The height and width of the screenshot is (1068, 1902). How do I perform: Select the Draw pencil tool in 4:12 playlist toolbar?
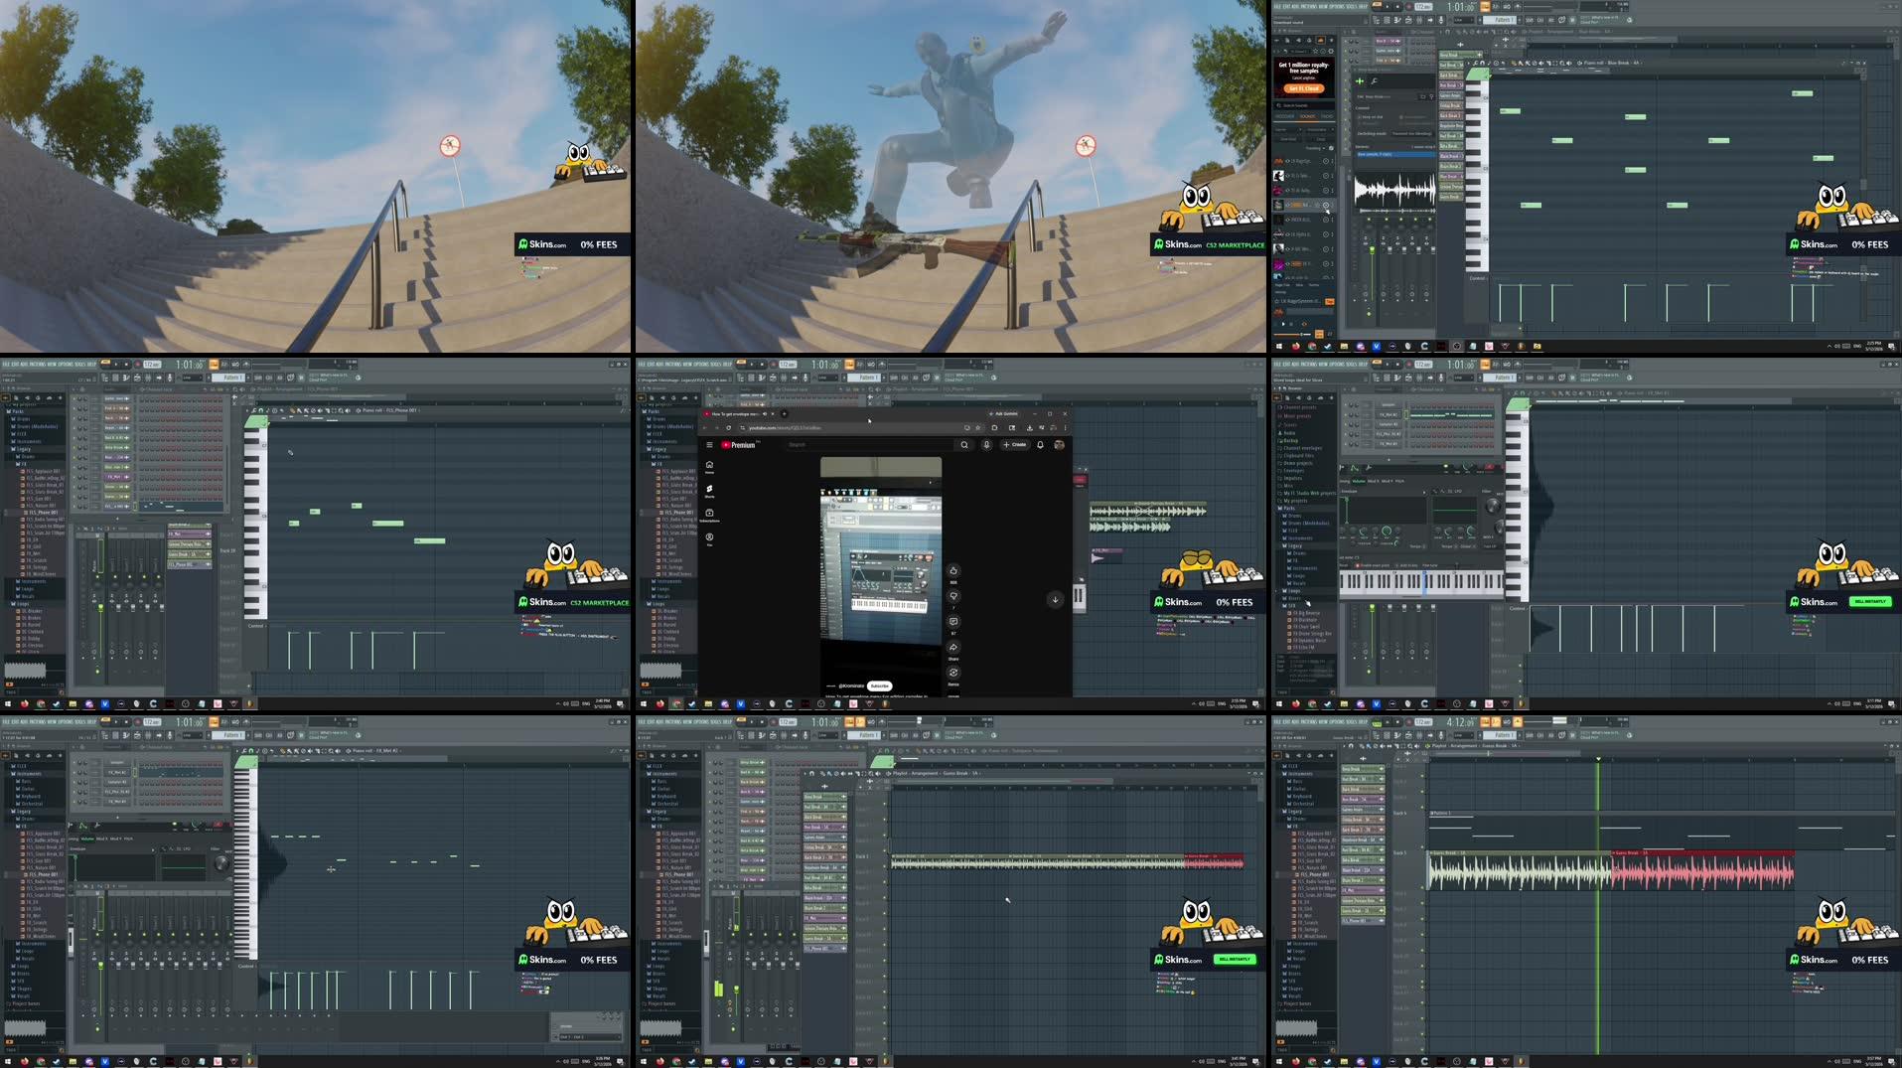pos(1362,746)
